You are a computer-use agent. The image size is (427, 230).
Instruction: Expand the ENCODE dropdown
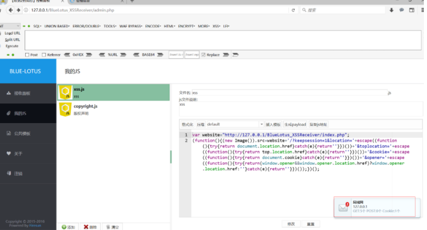click(153, 26)
